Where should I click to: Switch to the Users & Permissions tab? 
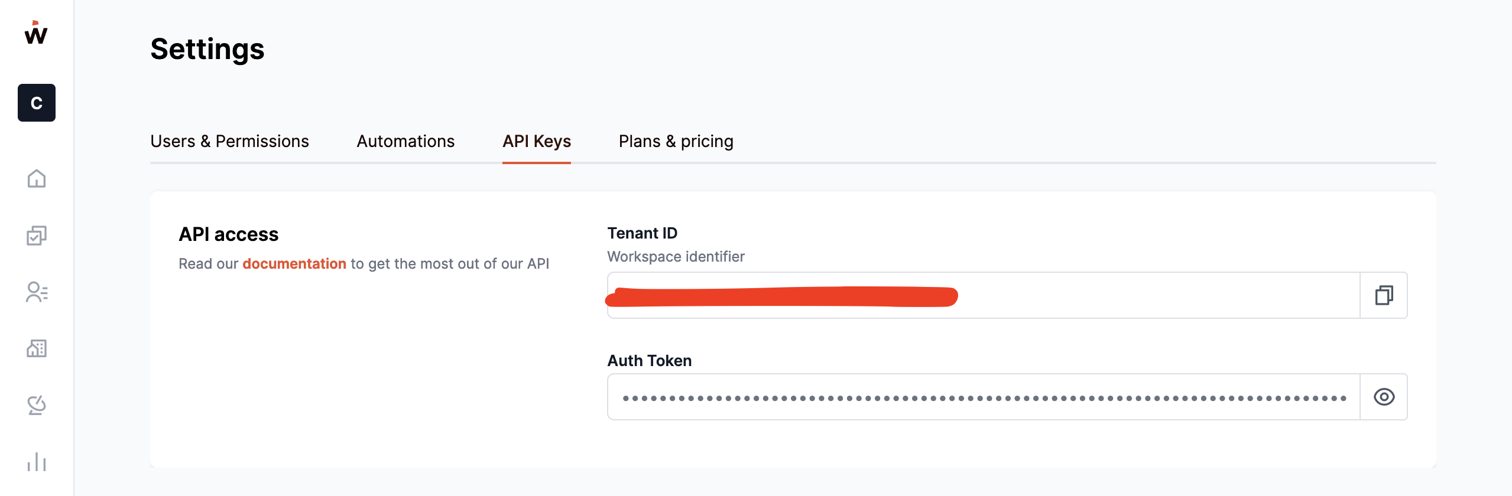(229, 142)
